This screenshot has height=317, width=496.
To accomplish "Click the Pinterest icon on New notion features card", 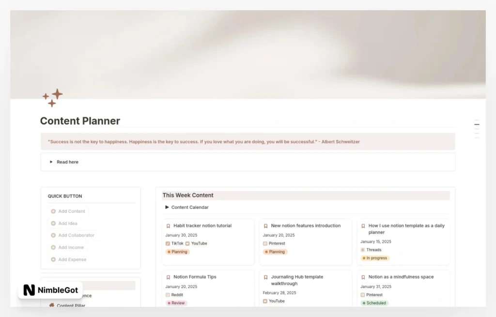I will [x=265, y=243].
